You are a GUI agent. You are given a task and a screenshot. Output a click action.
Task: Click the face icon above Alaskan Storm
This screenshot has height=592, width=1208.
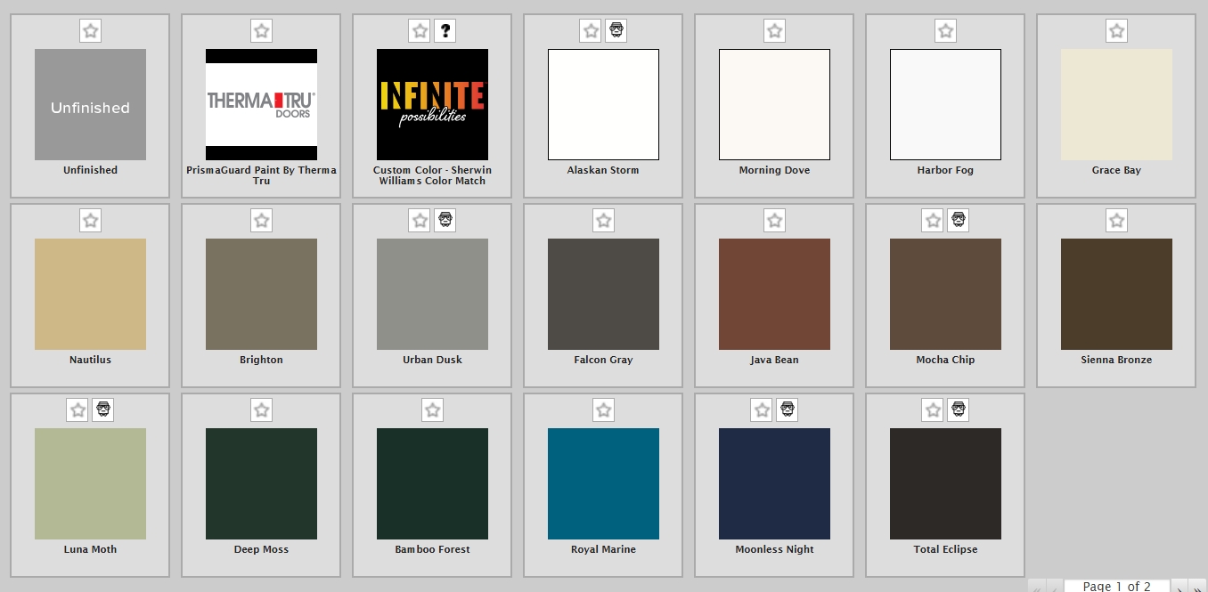click(x=616, y=31)
